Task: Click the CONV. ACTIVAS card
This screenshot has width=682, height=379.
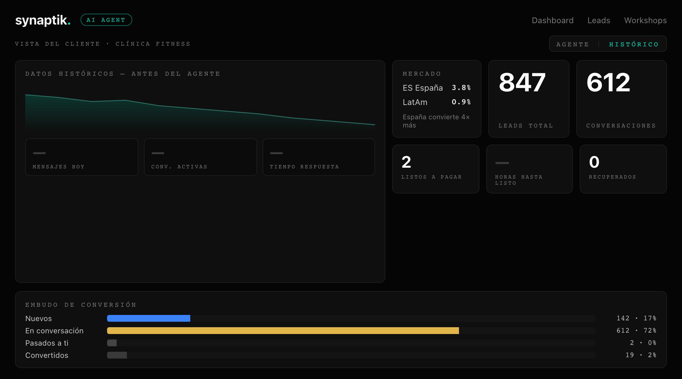Action: 201,157
